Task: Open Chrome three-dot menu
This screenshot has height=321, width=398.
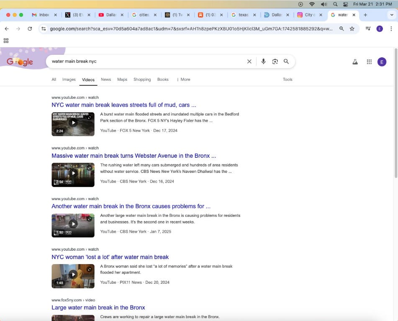Action: point(391,29)
